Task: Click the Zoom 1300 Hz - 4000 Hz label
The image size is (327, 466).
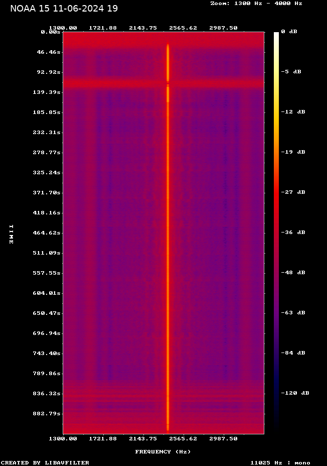Action: [x=256, y=3]
